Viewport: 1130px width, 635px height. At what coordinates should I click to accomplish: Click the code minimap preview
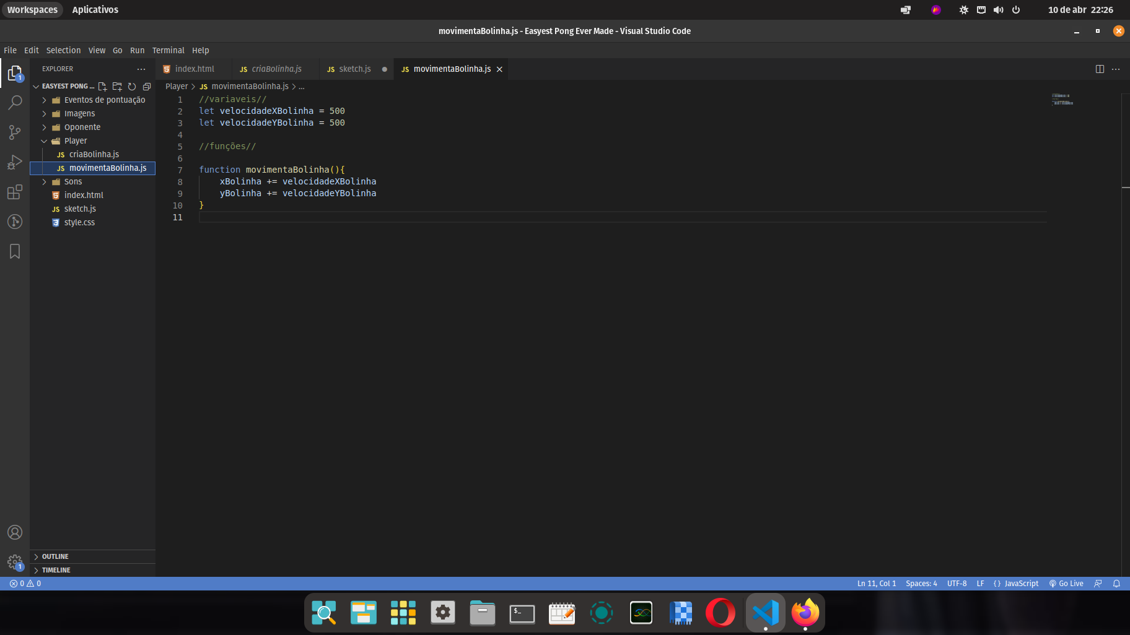click(1062, 99)
